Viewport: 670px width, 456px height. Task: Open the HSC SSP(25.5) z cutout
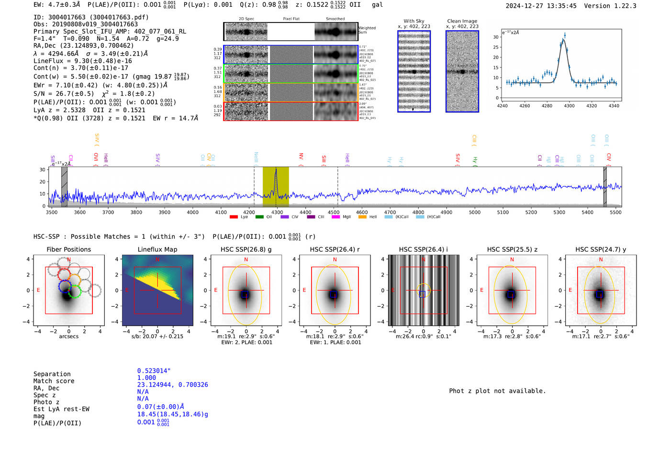coord(512,290)
